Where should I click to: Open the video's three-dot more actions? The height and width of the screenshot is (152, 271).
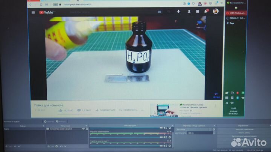(142, 110)
